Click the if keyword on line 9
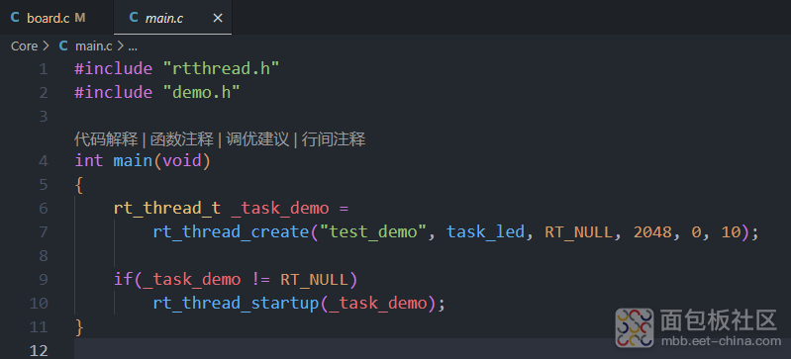Screen dimensions: 791x359 click(123, 279)
